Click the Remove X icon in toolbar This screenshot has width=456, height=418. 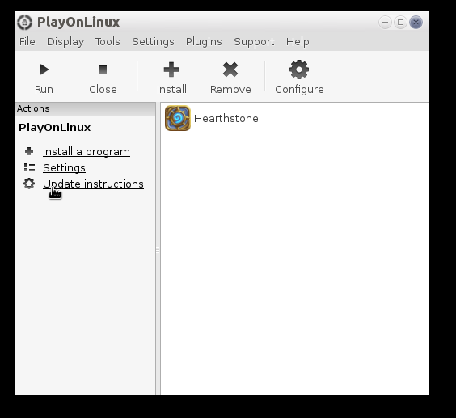(230, 70)
